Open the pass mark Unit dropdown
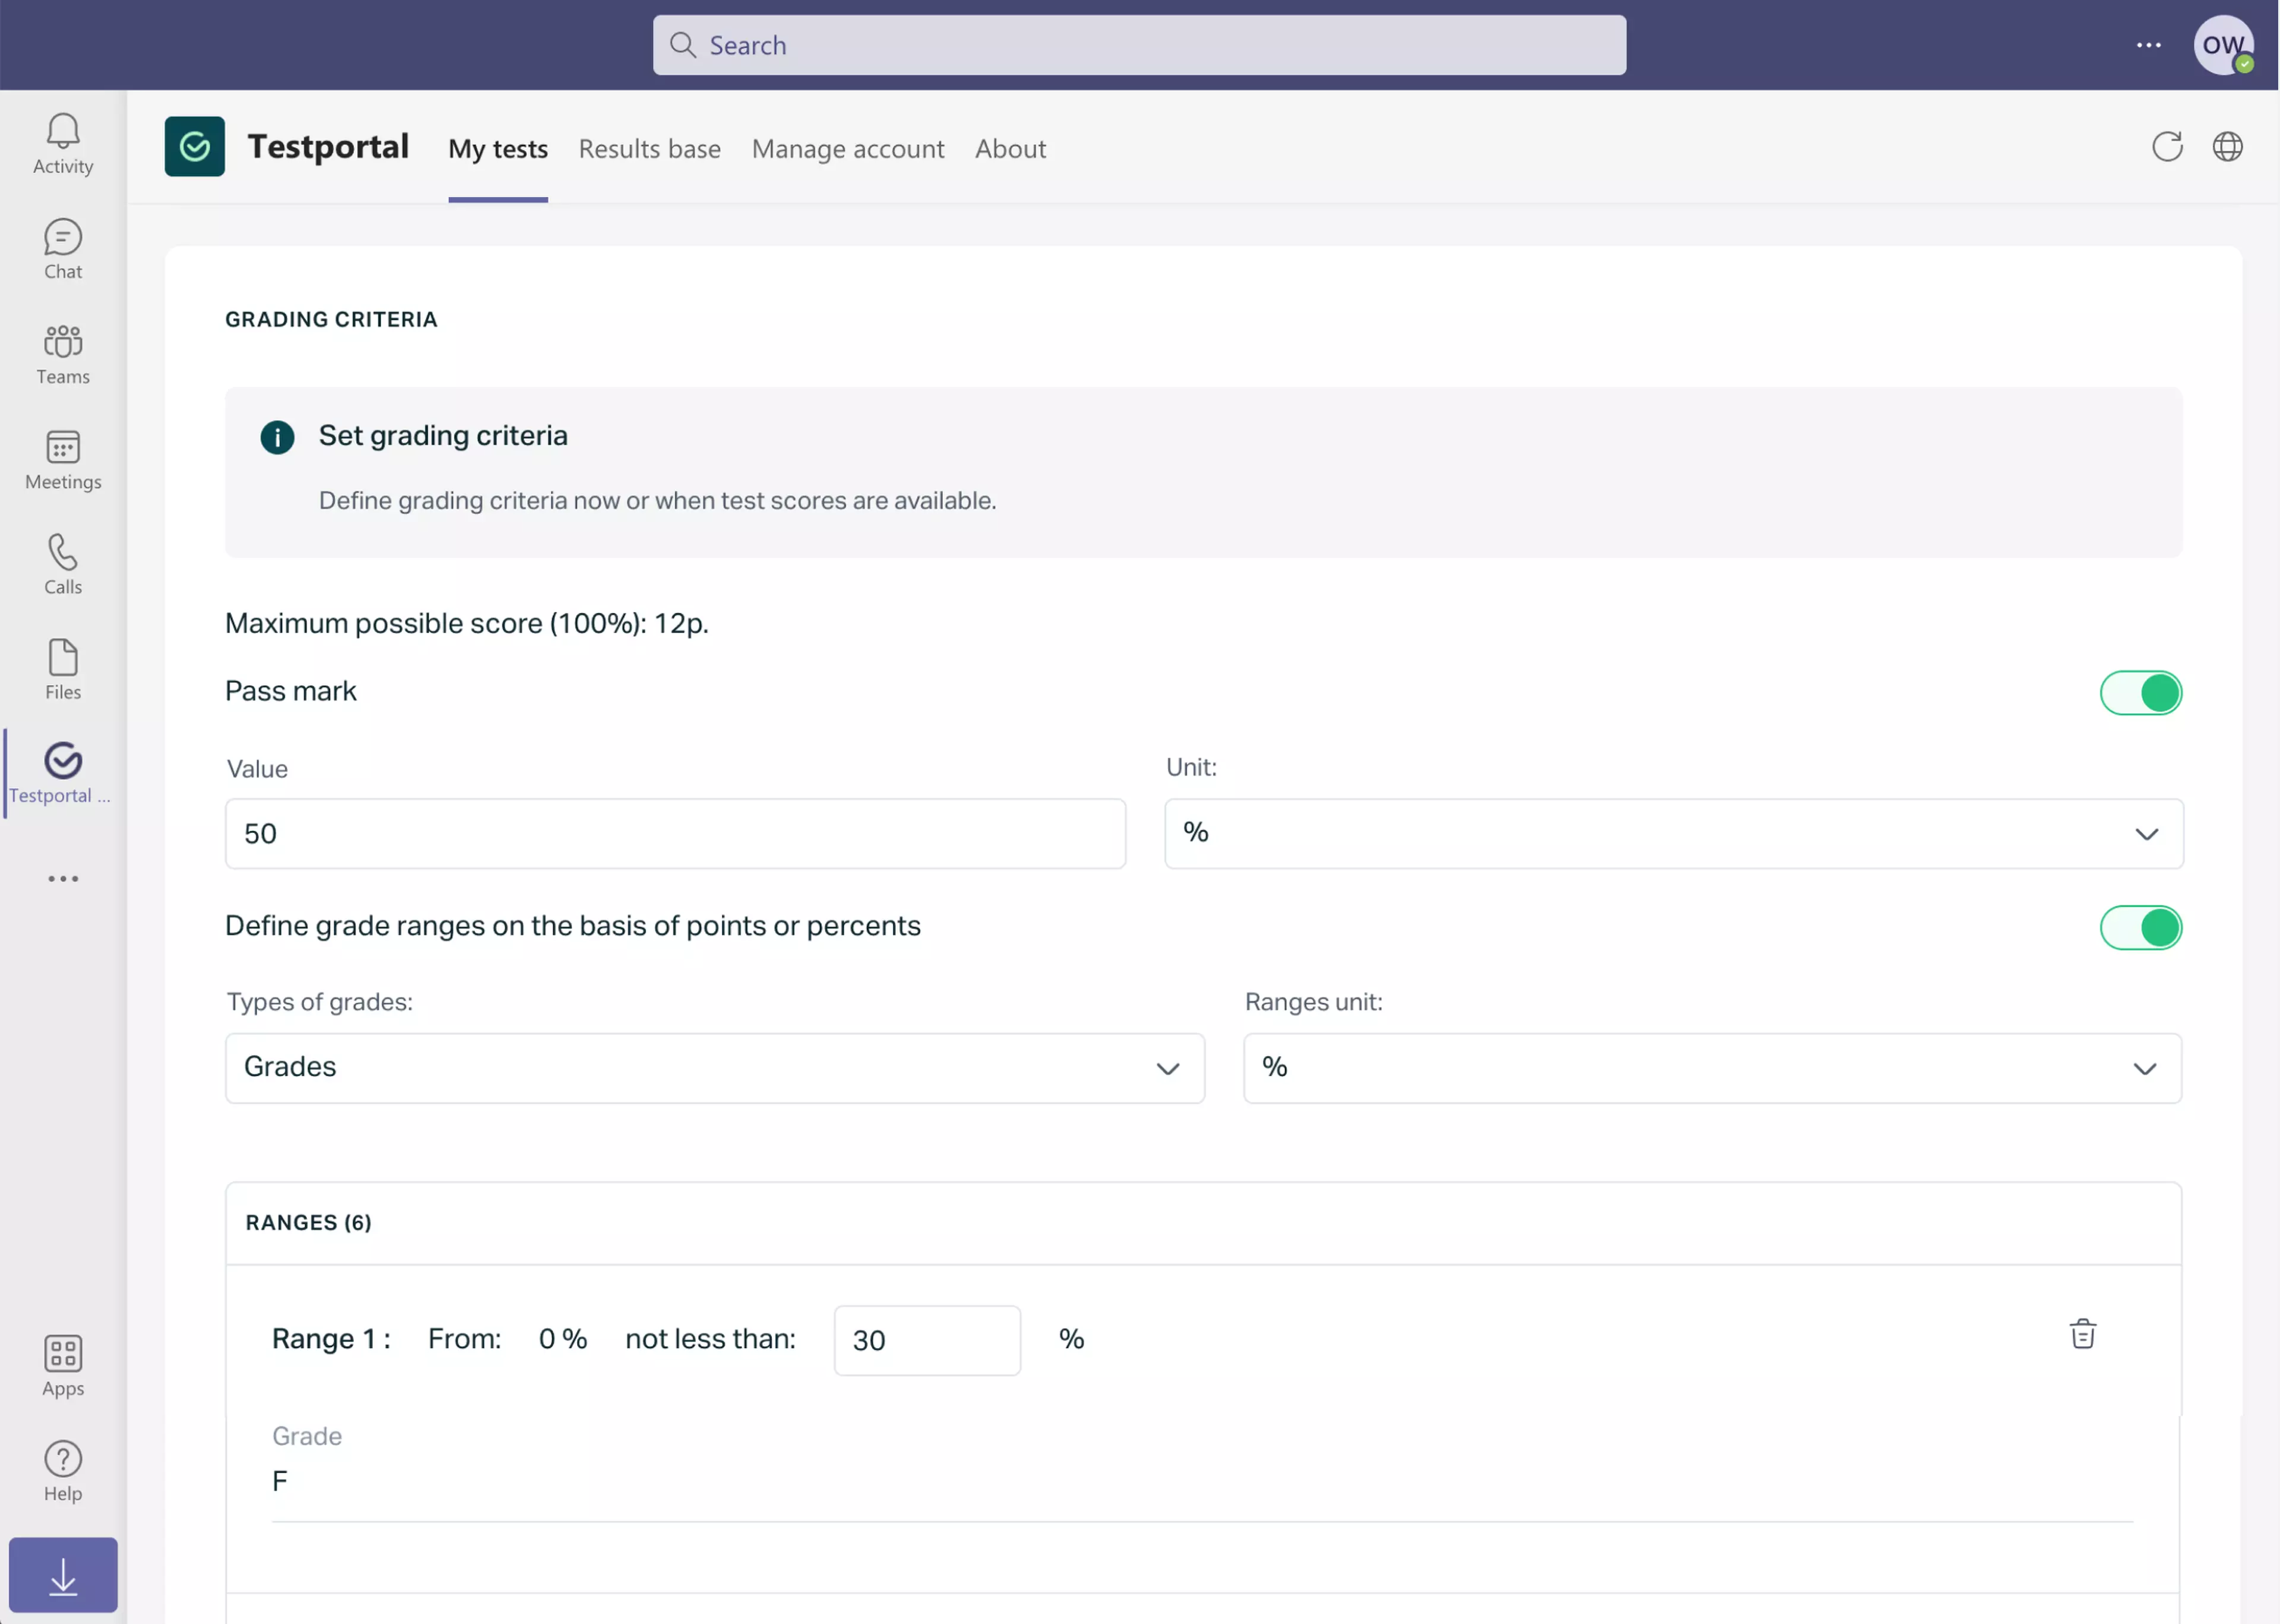This screenshot has width=2280, height=1624. coord(2145,833)
